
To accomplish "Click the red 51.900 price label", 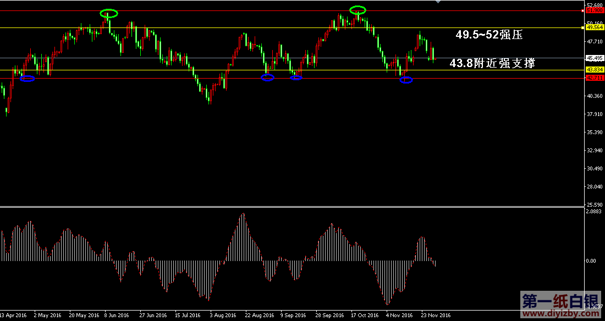I will 594,10.
